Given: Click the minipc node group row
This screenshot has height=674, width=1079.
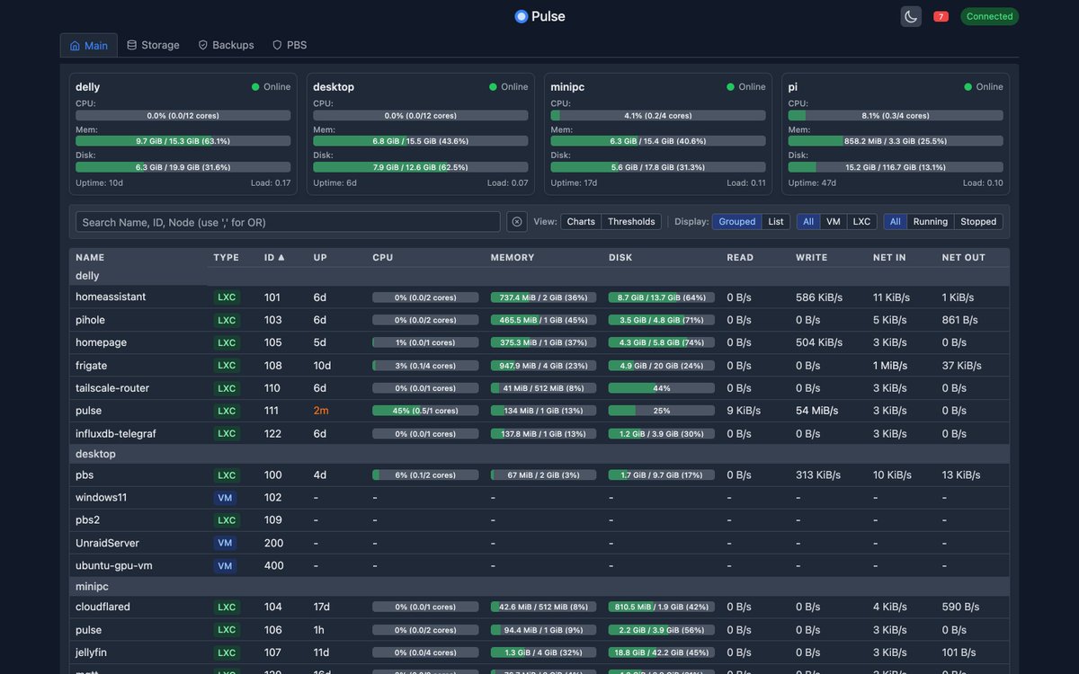Looking at the screenshot, I should tap(539, 586).
